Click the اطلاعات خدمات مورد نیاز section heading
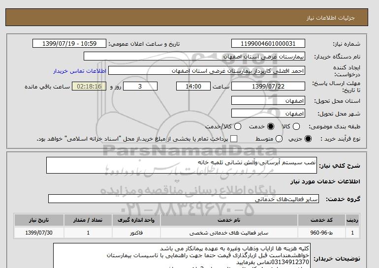Image resolution: width=379 pixels, height=268 pixels. click(325, 181)
